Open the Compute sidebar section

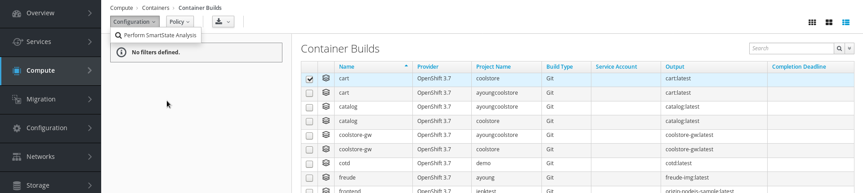tap(50, 70)
